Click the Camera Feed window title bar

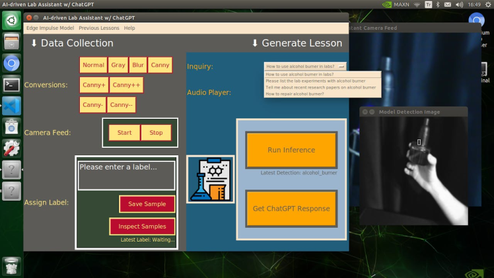[415, 28]
